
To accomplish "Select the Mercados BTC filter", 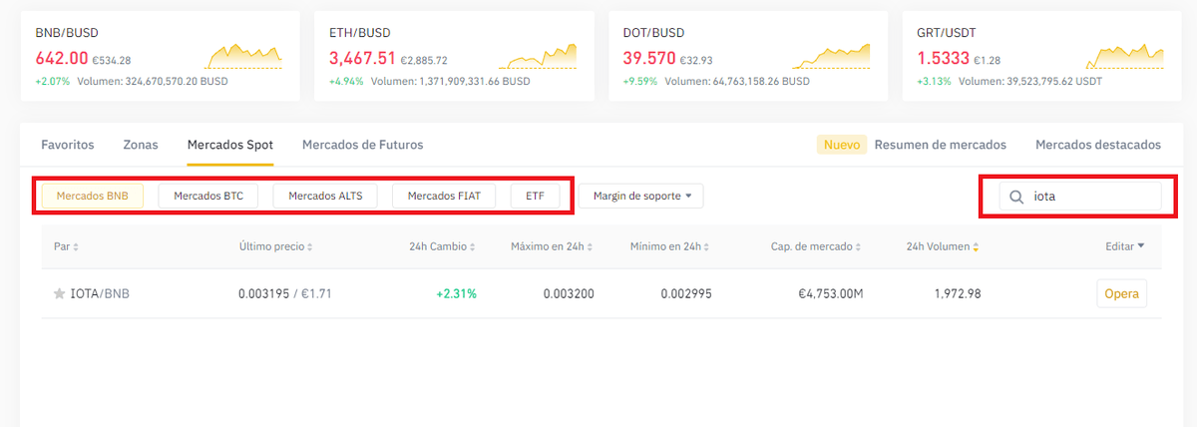I will (208, 196).
